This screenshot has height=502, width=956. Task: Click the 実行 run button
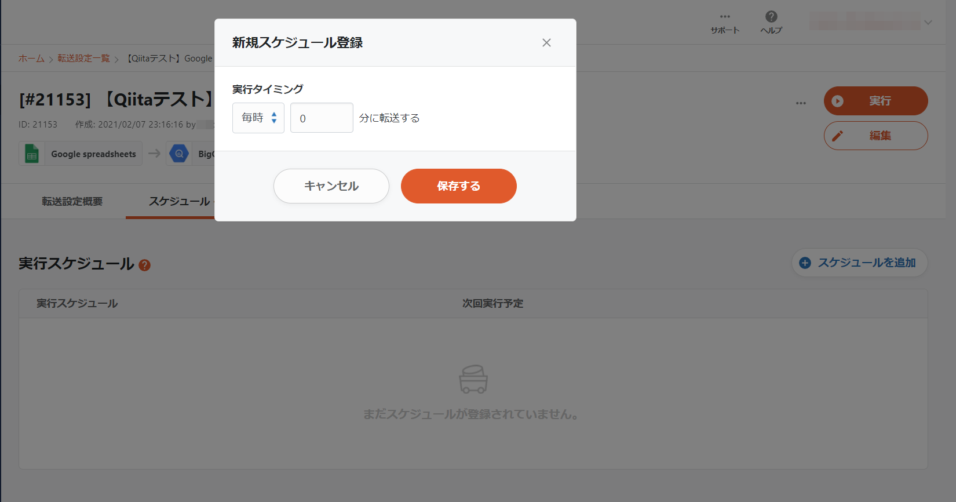click(876, 101)
